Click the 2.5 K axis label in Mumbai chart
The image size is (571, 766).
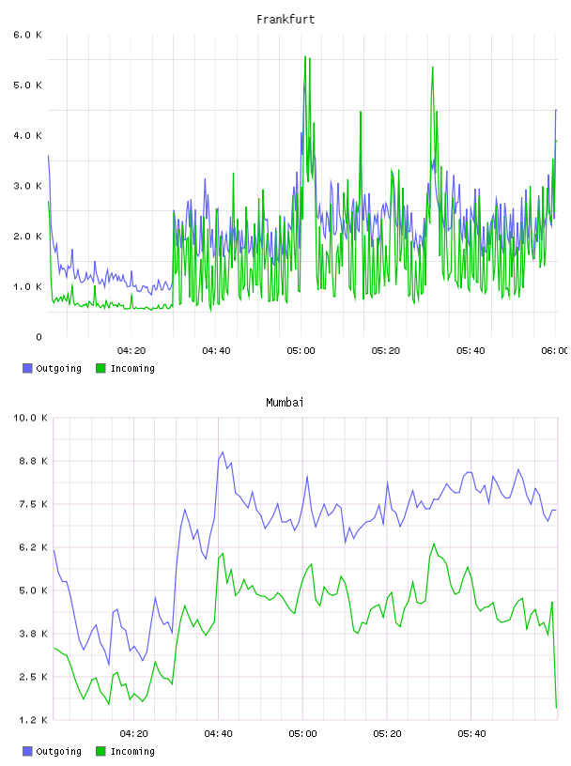pos(33,677)
